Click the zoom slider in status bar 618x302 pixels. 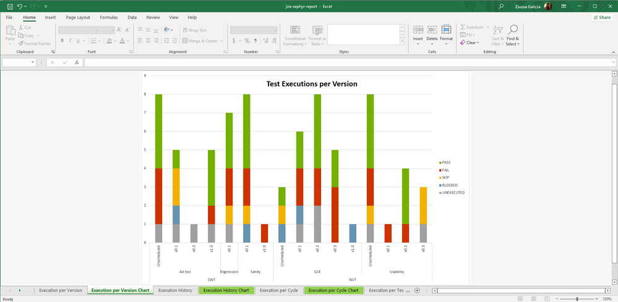point(577,299)
